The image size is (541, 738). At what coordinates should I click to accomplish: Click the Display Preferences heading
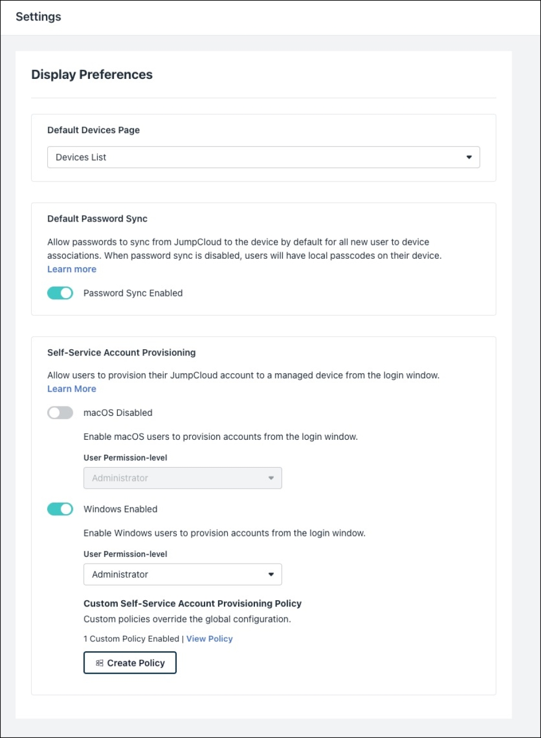coord(92,75)
